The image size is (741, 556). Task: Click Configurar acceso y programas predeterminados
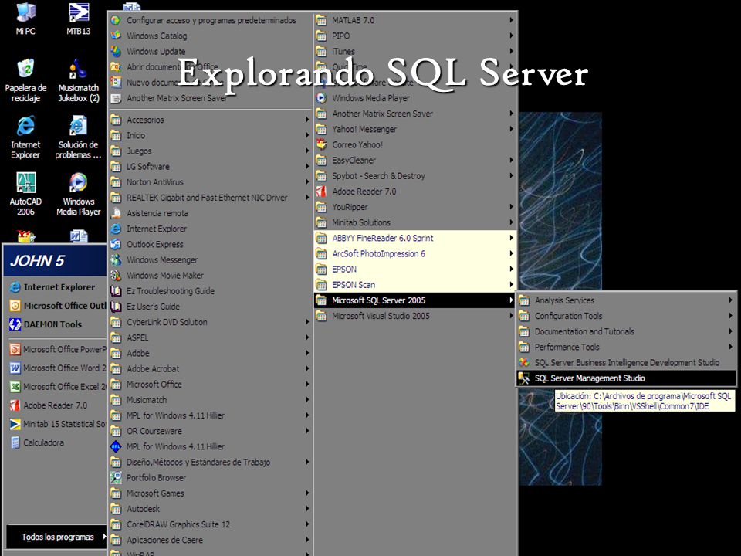click(210, 20)
